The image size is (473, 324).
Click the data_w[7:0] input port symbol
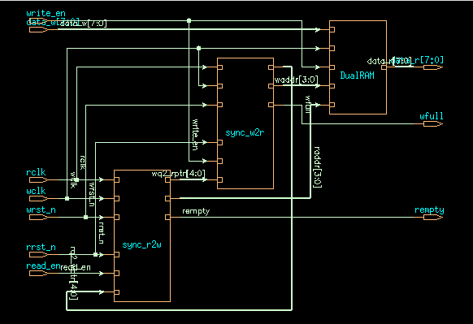38,29
